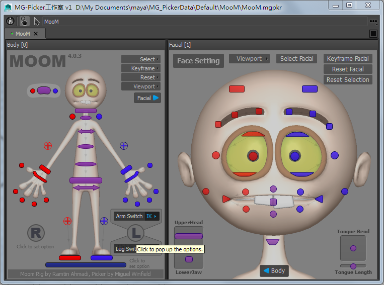Image resolution: width=384 pixels, height=285 pixels.
Task: Switch to the MooM tab
Action: tap(23, 34)
